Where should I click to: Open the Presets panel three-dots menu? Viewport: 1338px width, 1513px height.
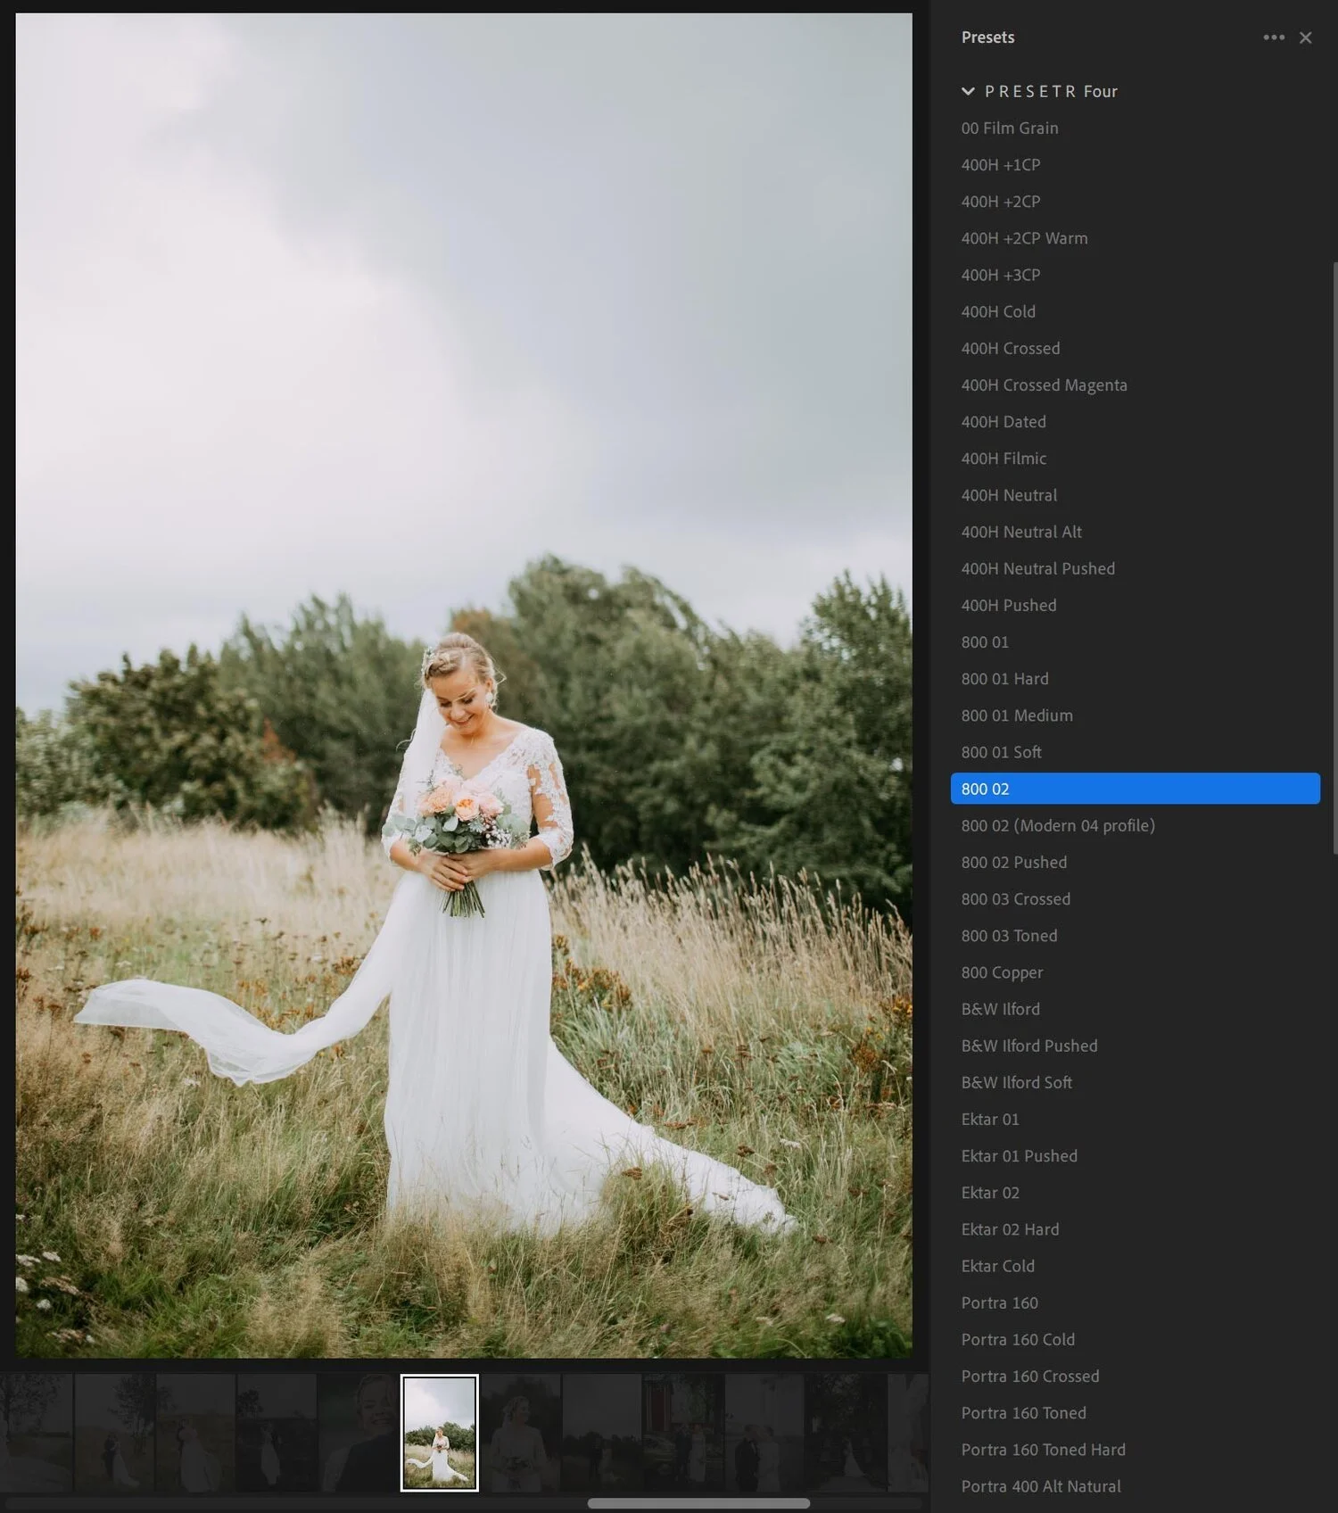1274,37
